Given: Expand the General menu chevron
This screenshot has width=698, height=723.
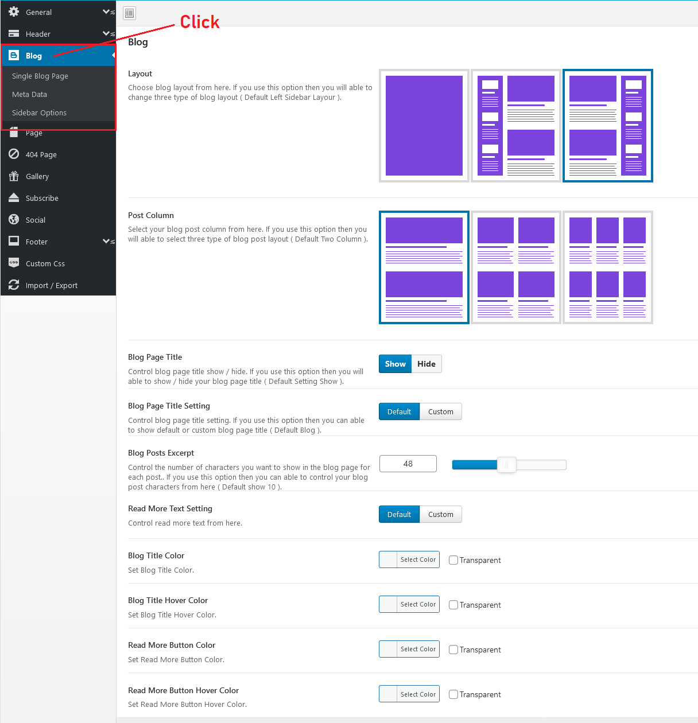Looking at the screenshot, I should point(107,11).
